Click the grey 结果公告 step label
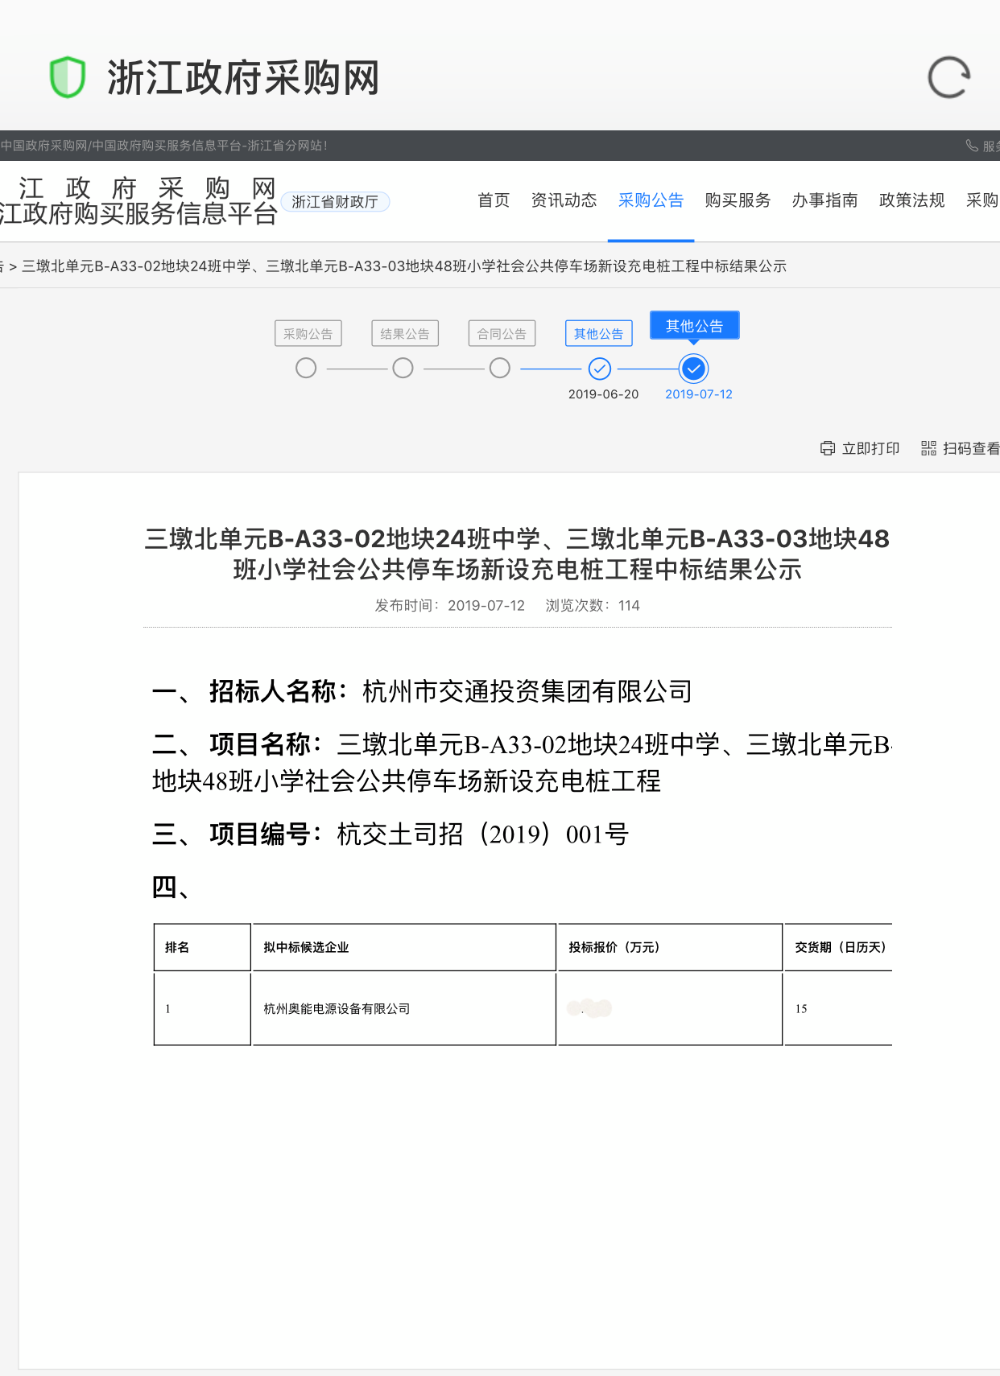 405,333
